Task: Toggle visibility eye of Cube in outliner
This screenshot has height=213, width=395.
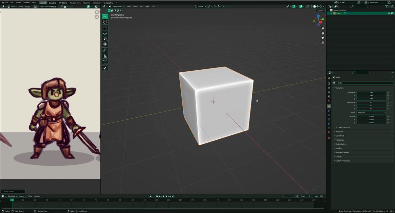Action: click(x=389, y=13)
